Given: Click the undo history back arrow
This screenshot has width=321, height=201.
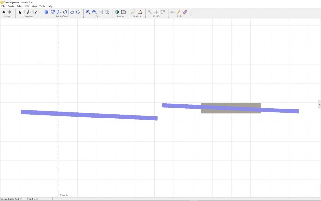Looking at the screenshot, I should 4,12.
